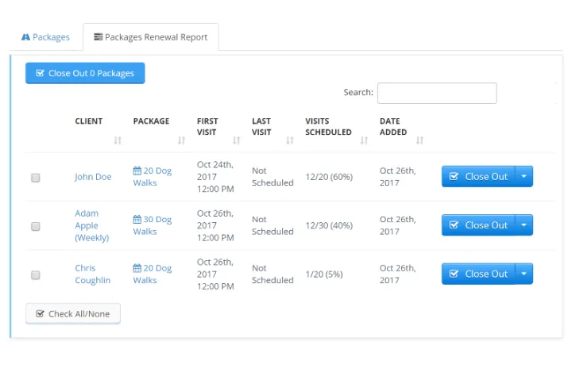Close Out Chris Coughlin's package
Image resolution: width=572 pixels, height=380 pixels.
click(x=478, y=274)
